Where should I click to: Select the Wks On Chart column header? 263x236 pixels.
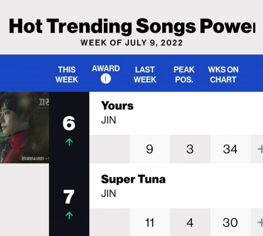pyautogui.click(x=223, y=74)
